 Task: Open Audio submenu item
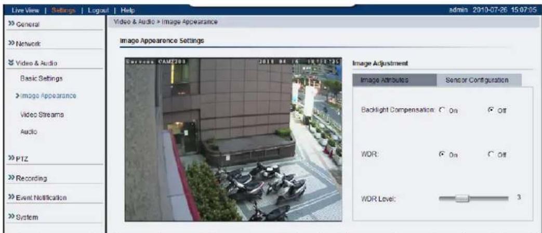tap(29, 132)
